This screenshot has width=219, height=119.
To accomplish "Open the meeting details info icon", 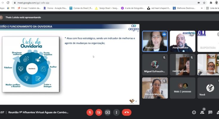I will pos(194,112).
